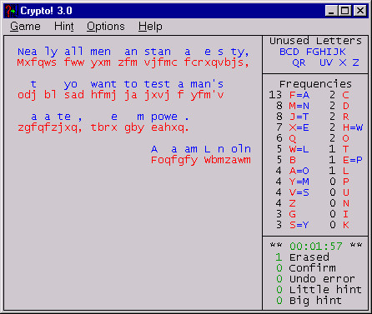This screenshot has height=314, width=372.
Task: Minimize the Crypto! window
Action: (331, 11)
